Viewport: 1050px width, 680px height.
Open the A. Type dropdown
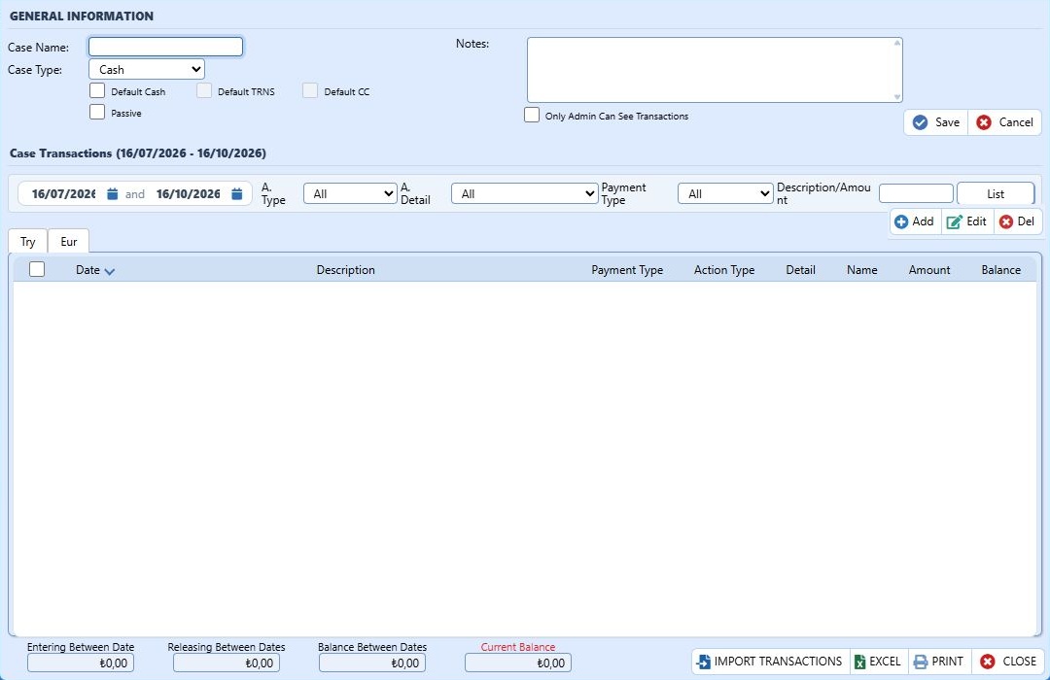(350, 194)
